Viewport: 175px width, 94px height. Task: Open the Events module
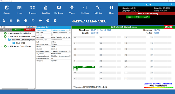19,10
